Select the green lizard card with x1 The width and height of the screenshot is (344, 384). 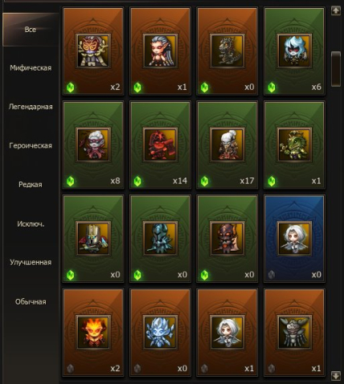coord(294,145)
